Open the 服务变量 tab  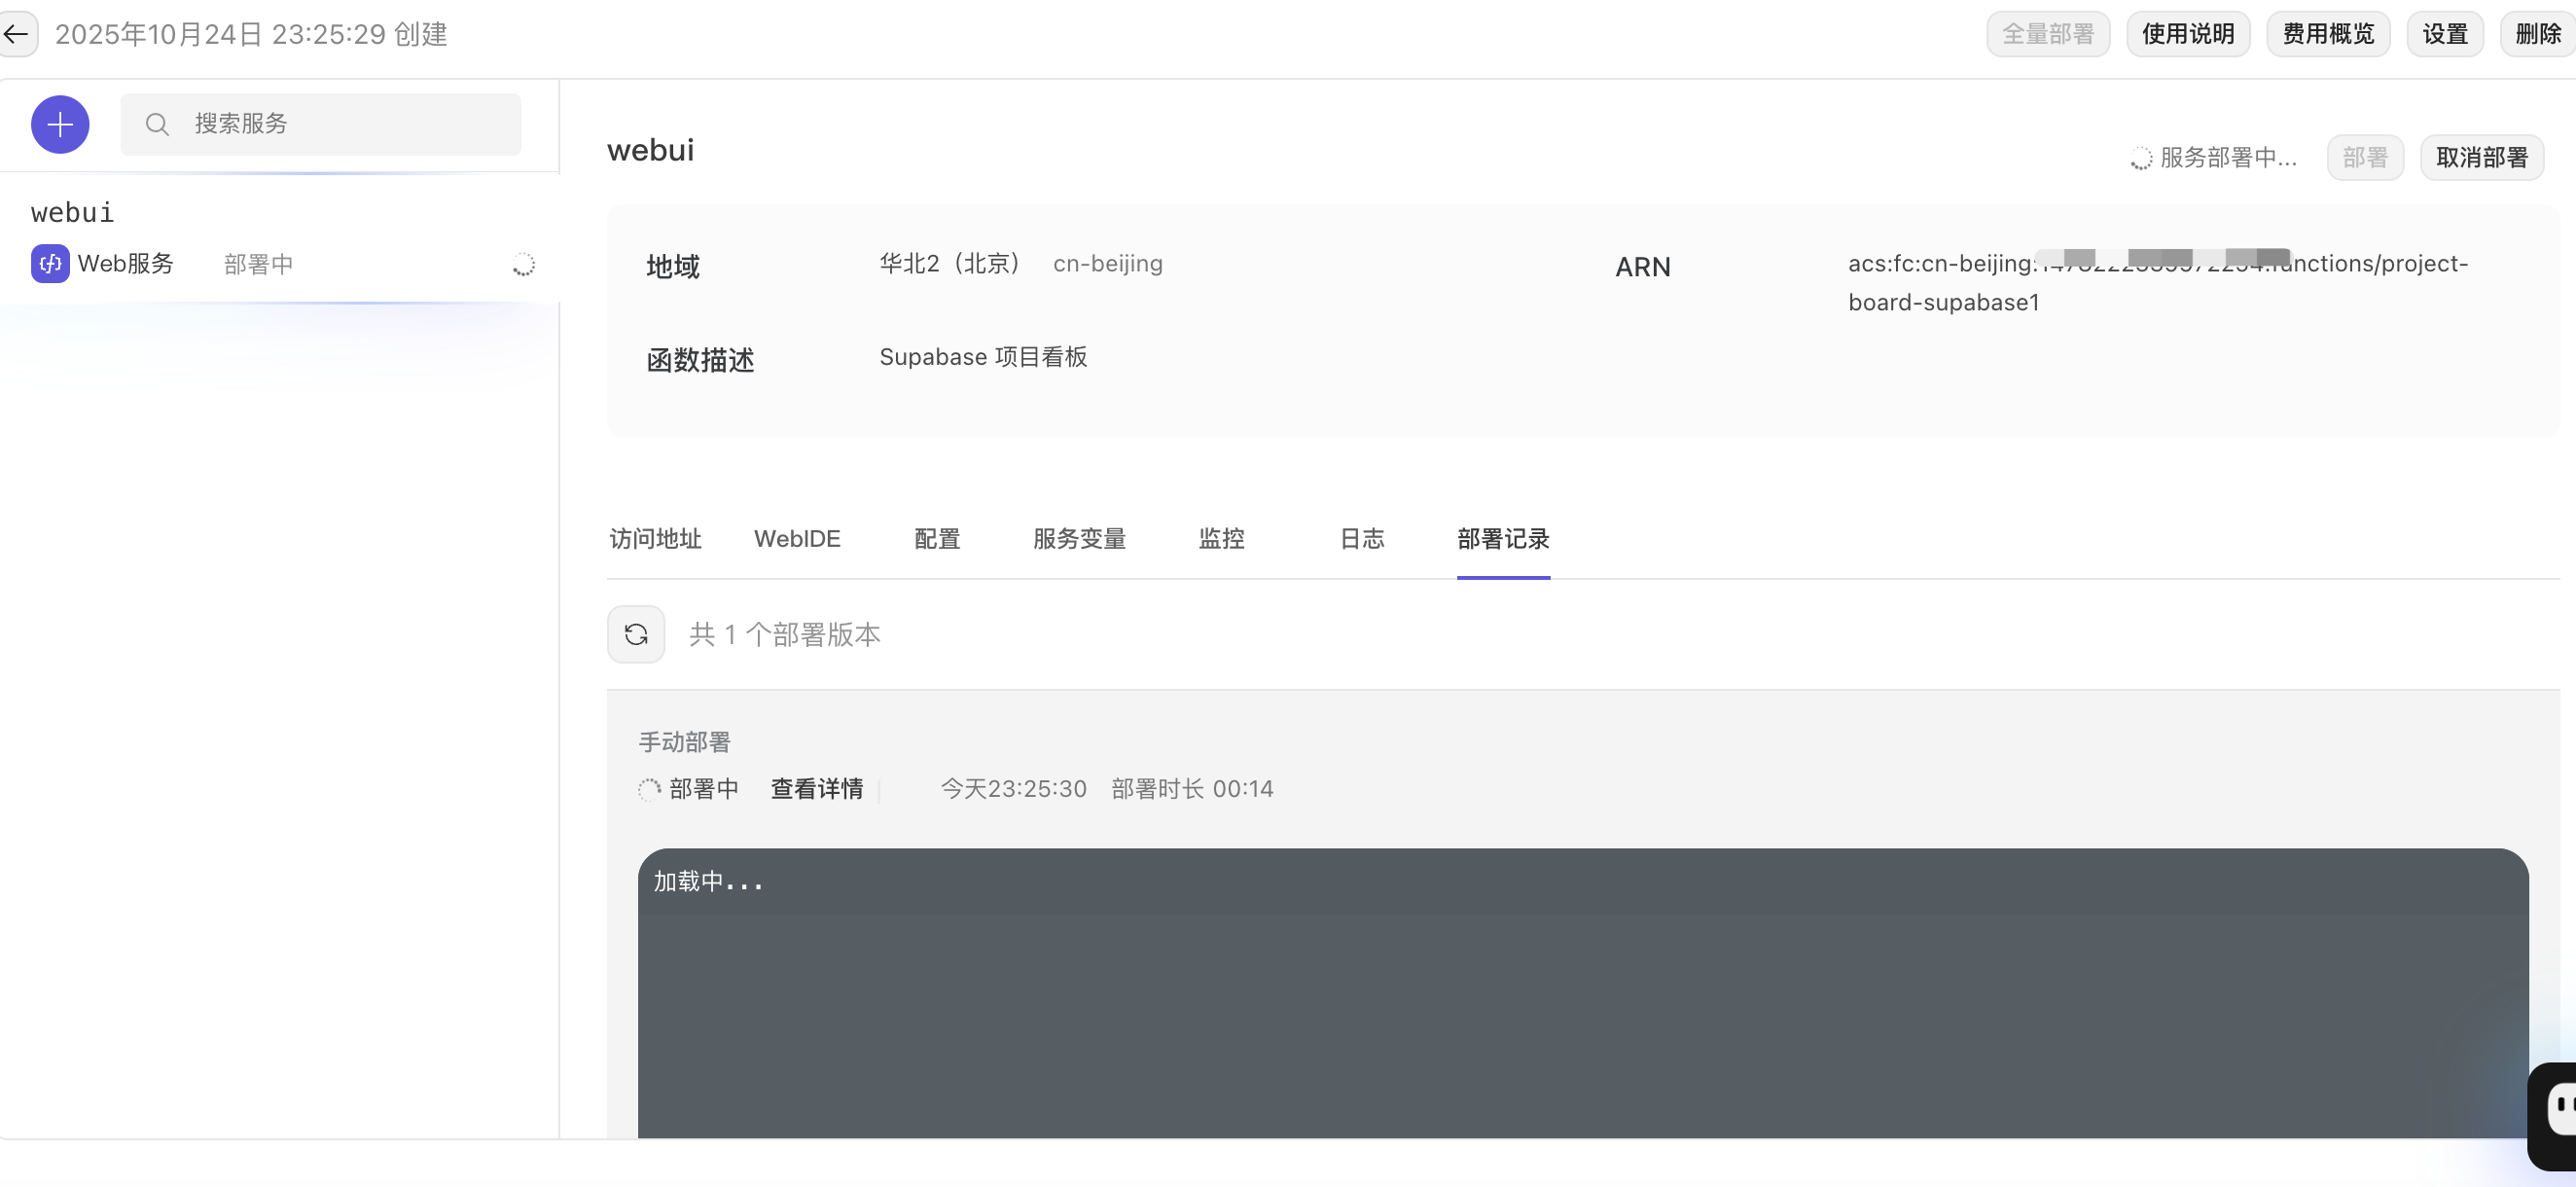(x=1079, y=539)
